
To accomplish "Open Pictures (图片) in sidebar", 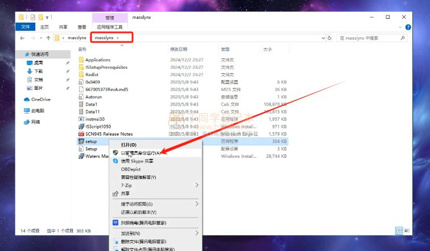I will coord(39,88).
